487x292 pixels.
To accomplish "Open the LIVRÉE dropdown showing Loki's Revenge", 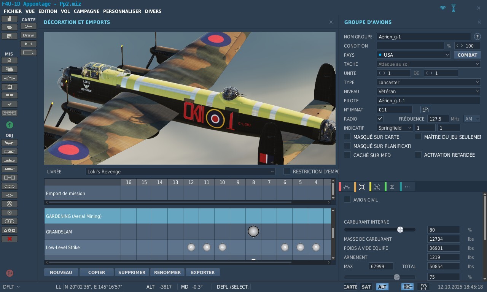I will pyautogui.click(x=180, y=171).
